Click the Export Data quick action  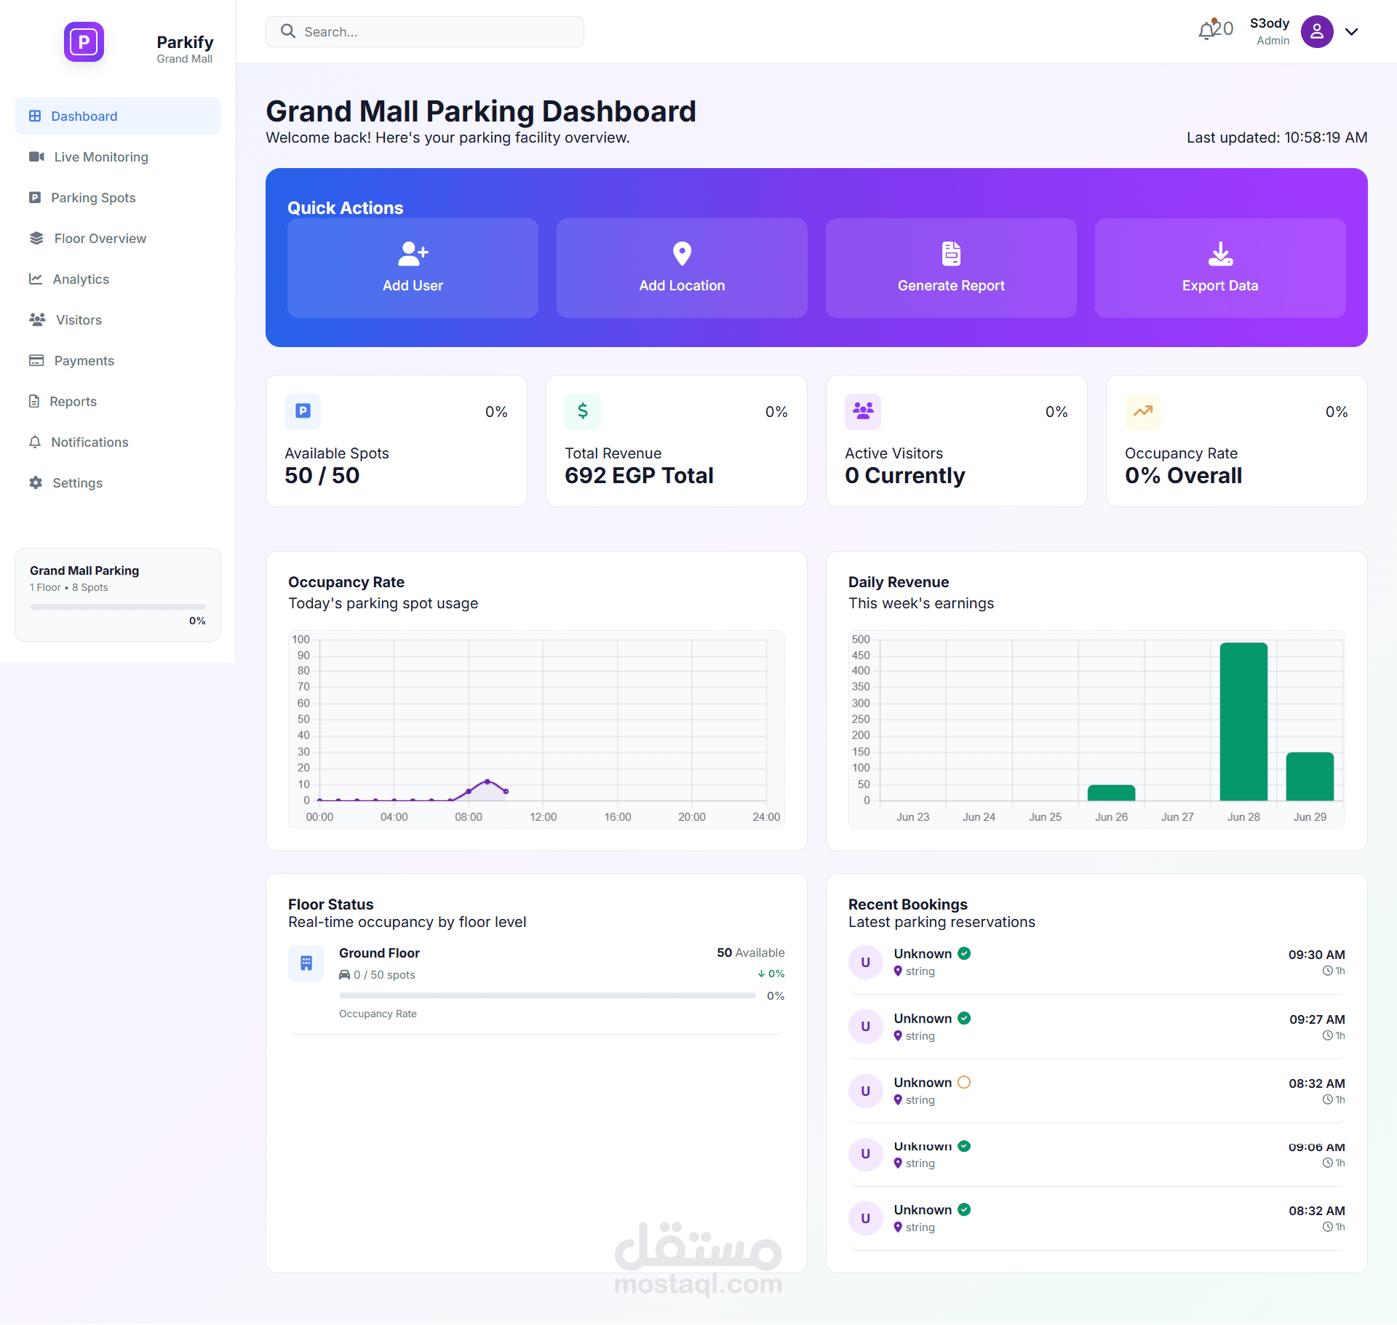1220,268
